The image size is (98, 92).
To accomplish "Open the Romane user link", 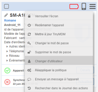I will [10, 20].
